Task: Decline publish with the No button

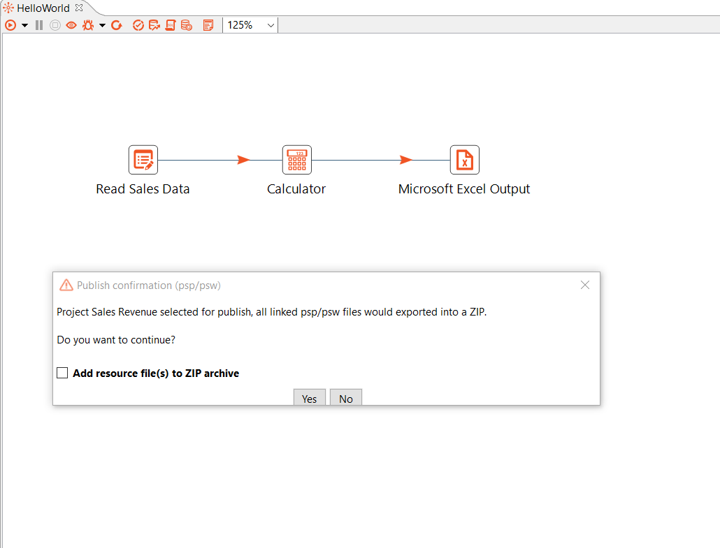Action: (x=346, y=398)
